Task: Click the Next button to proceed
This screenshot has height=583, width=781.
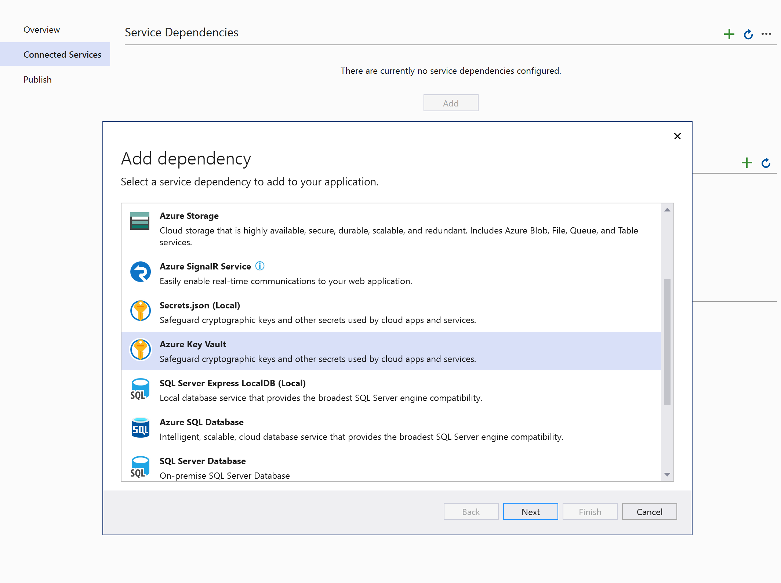Action: 530,511
